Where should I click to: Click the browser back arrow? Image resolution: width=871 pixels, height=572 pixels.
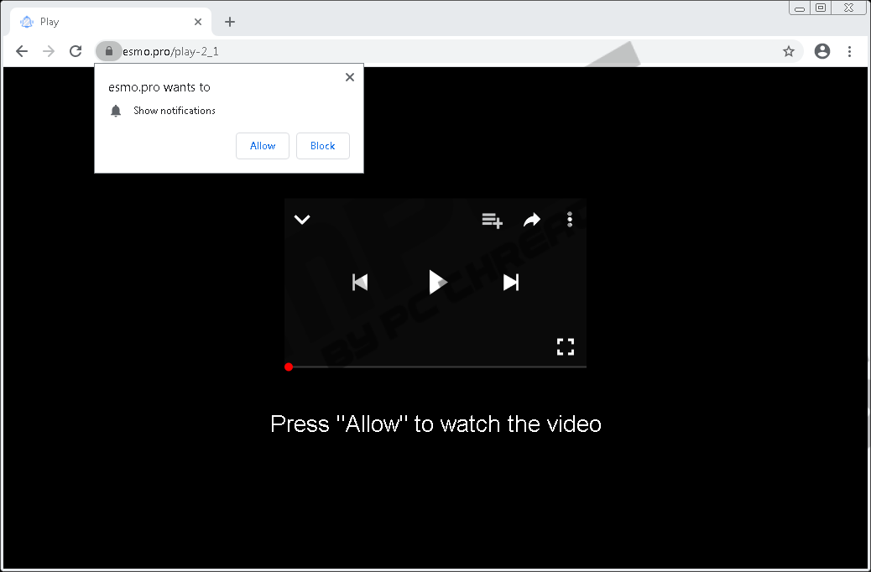[22, 51]
